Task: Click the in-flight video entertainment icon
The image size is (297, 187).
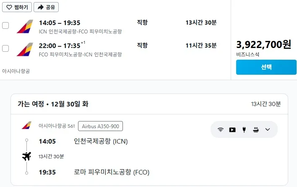Action: pos(232,129)
